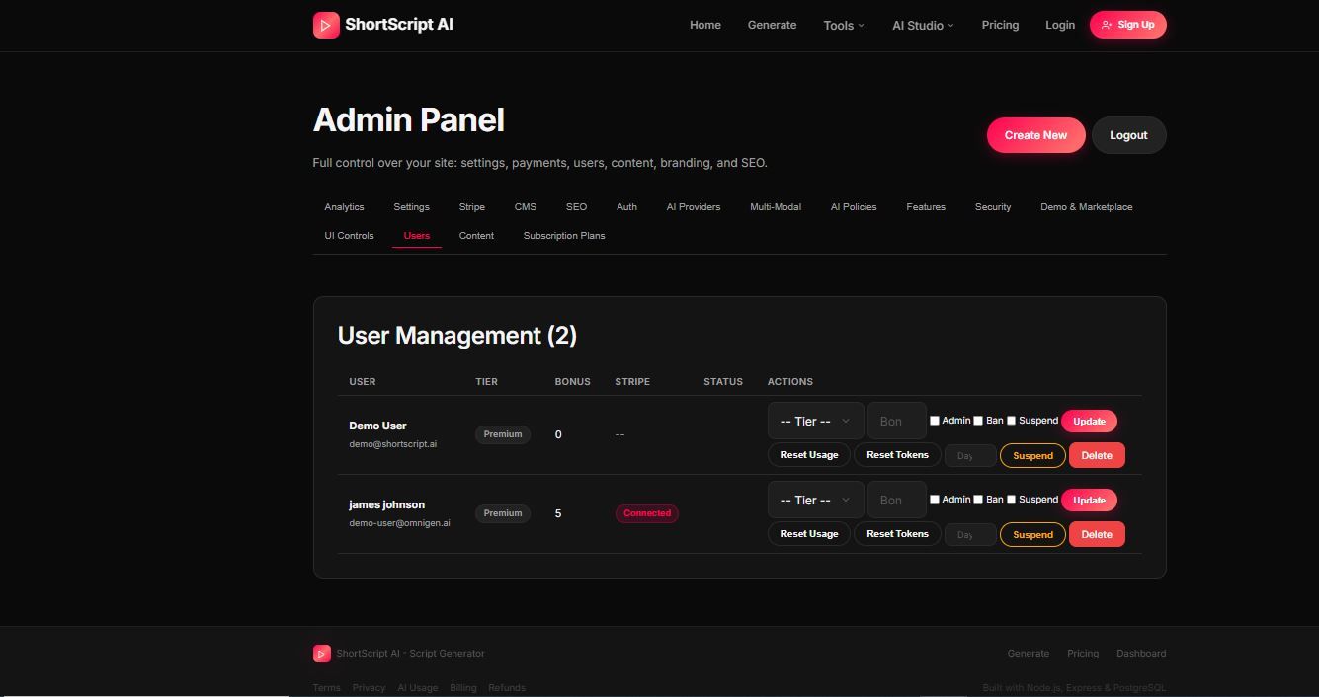
Task: Click the footer ShortScript AI logo icon
Action: tap(321, 654)
